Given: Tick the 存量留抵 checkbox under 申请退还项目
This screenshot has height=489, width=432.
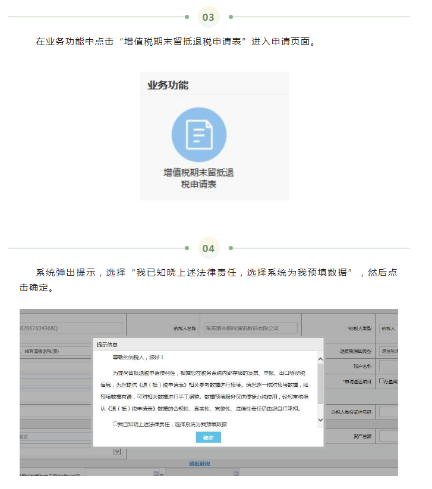Looking at the screenshot, I should coord(381,381).
